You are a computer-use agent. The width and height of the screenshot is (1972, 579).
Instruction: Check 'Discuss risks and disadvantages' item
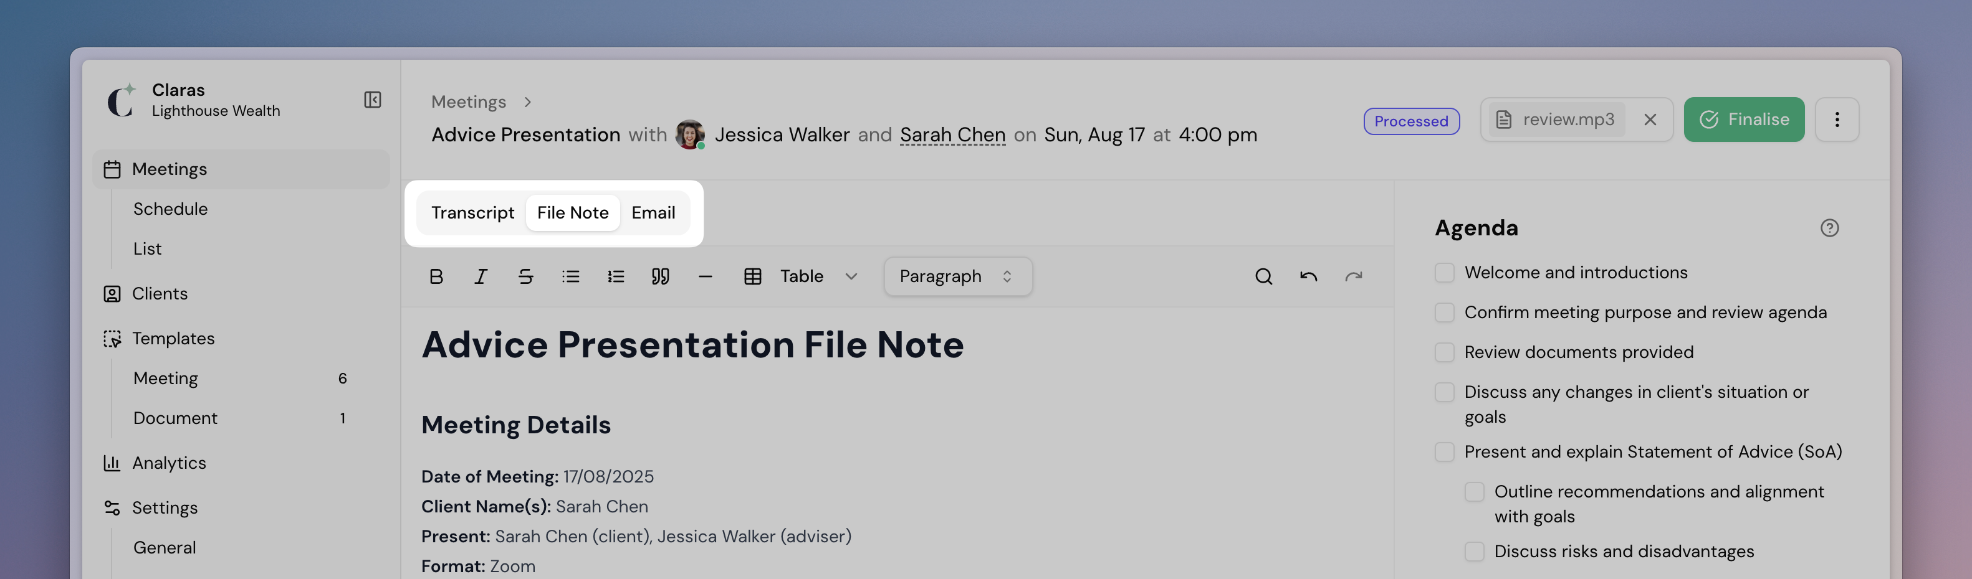[1473, 551]
